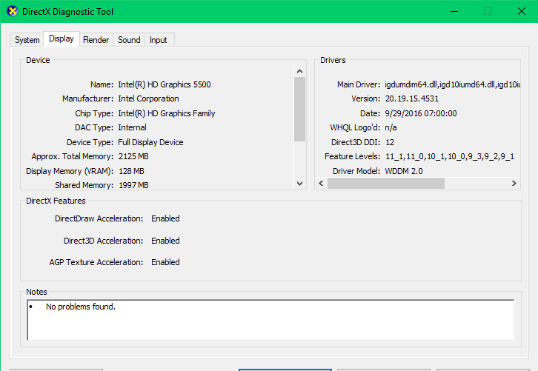This screenshot has width=538, height=371.
Task: Click the Drivers horizontal scrollbar thumb
Action: tap(386, 184)
